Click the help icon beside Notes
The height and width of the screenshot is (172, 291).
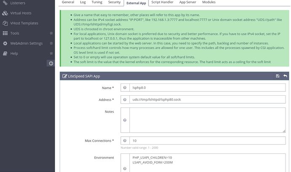[125, 120]
